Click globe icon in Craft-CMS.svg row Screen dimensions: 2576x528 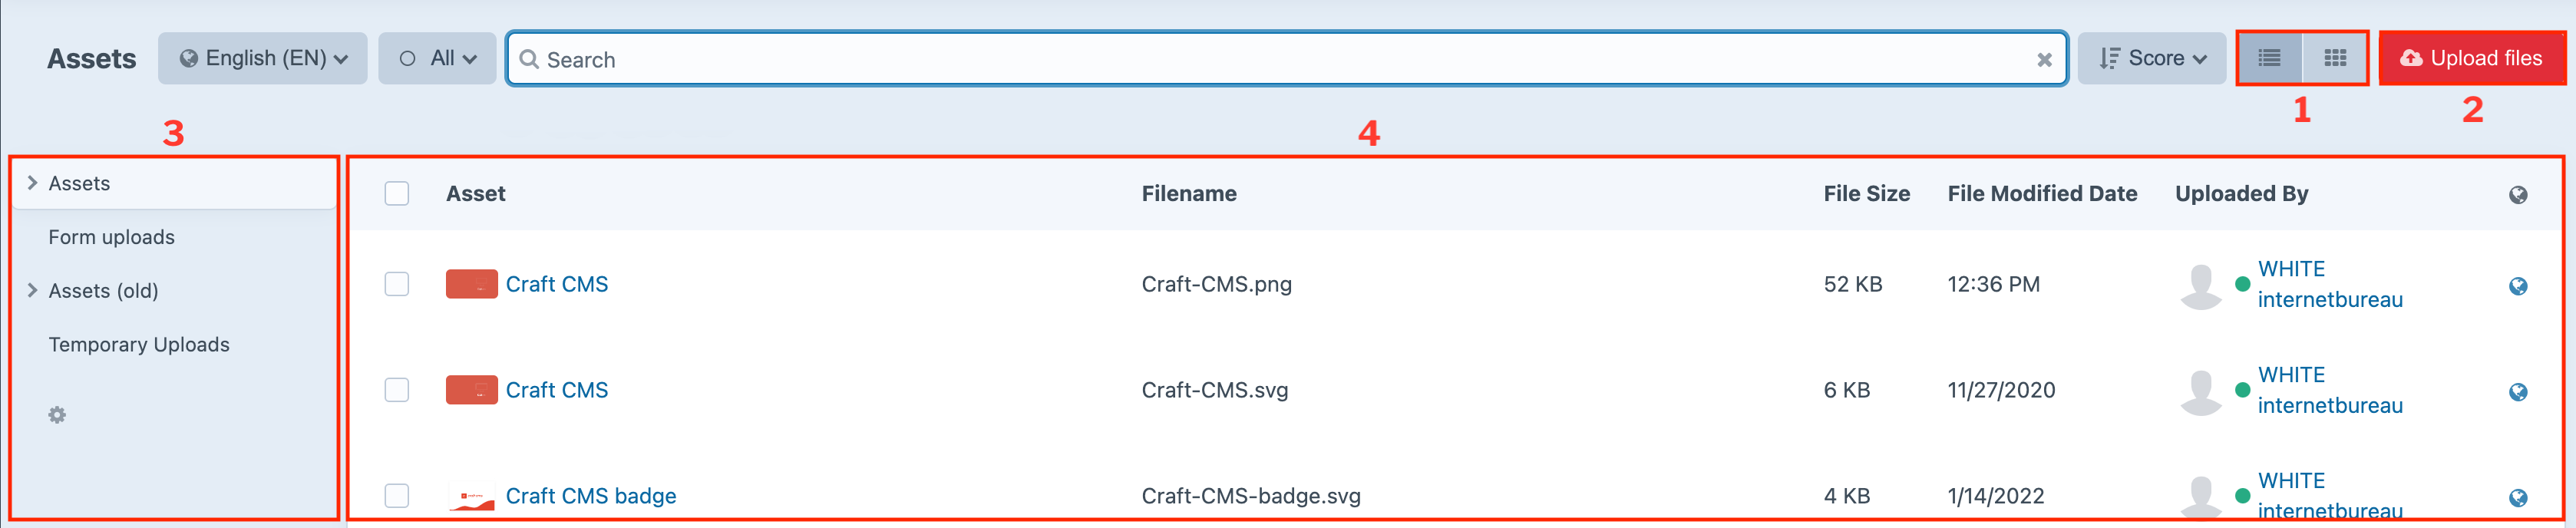point(2518,392)
